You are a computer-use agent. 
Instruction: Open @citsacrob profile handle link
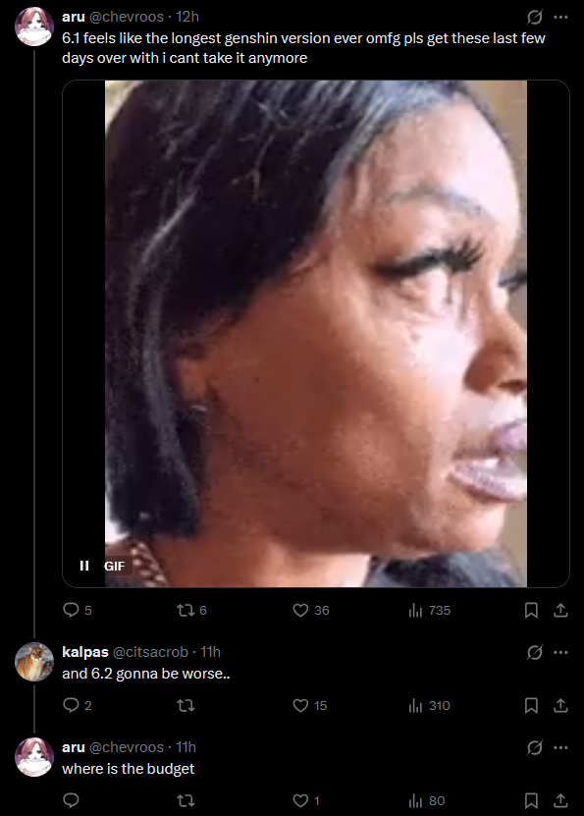(x=150, y=652)
